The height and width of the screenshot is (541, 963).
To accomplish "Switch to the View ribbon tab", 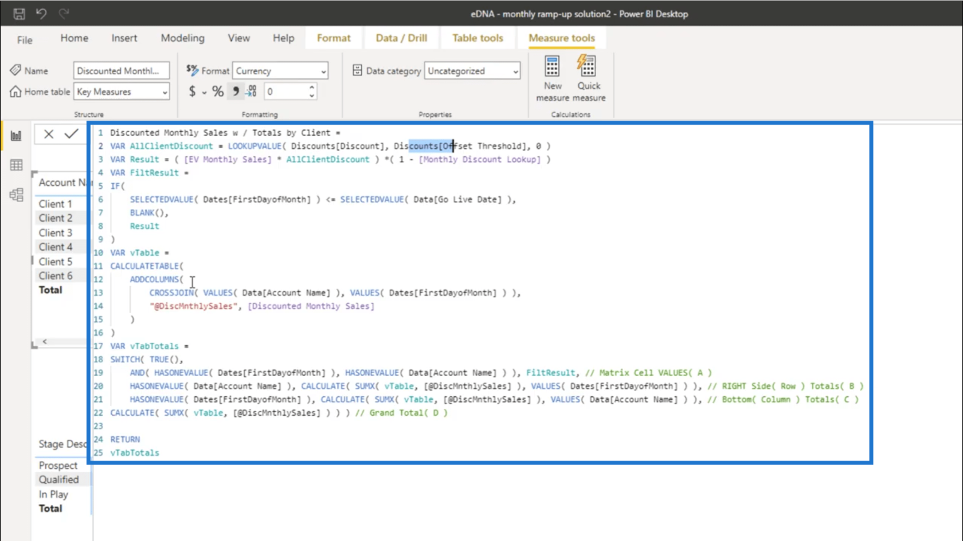I will (x=238, y=38).
